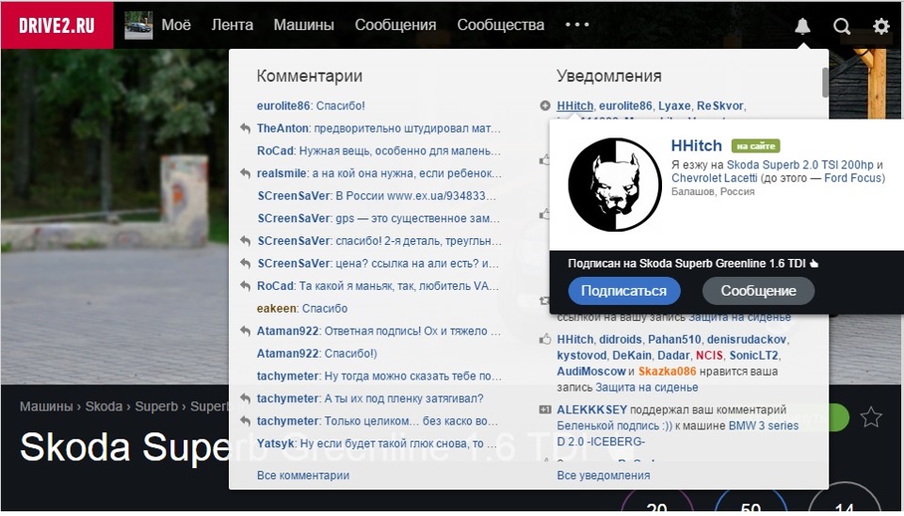Click the Подписаться button
The width and height of the screenshot is (904, 516).
pyautogui.click(x=623, y=291)
